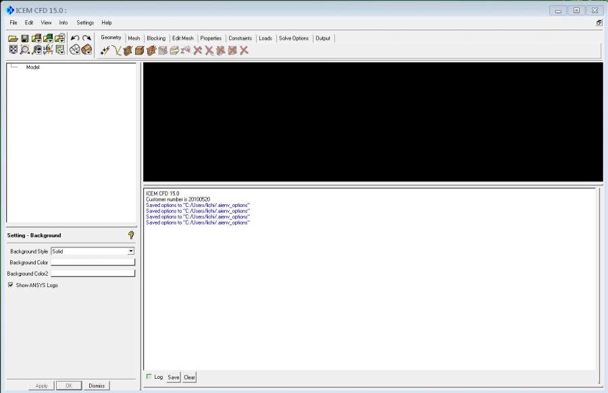This screenshot has height=393, width=608.
Task: Switch to the Solve Options tab
Action: [x=294, y=38]
